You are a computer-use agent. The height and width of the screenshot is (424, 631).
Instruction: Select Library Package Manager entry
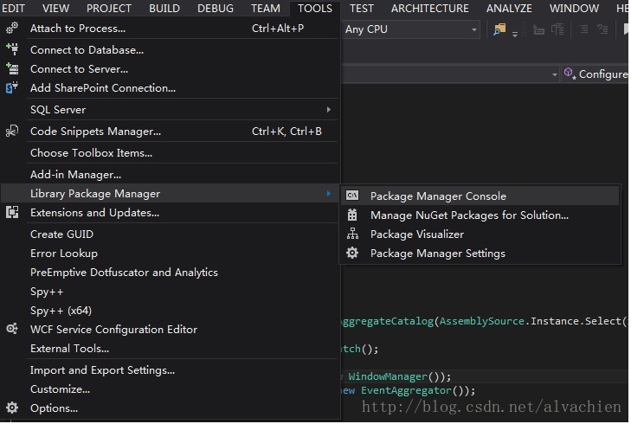click(169, 194)
